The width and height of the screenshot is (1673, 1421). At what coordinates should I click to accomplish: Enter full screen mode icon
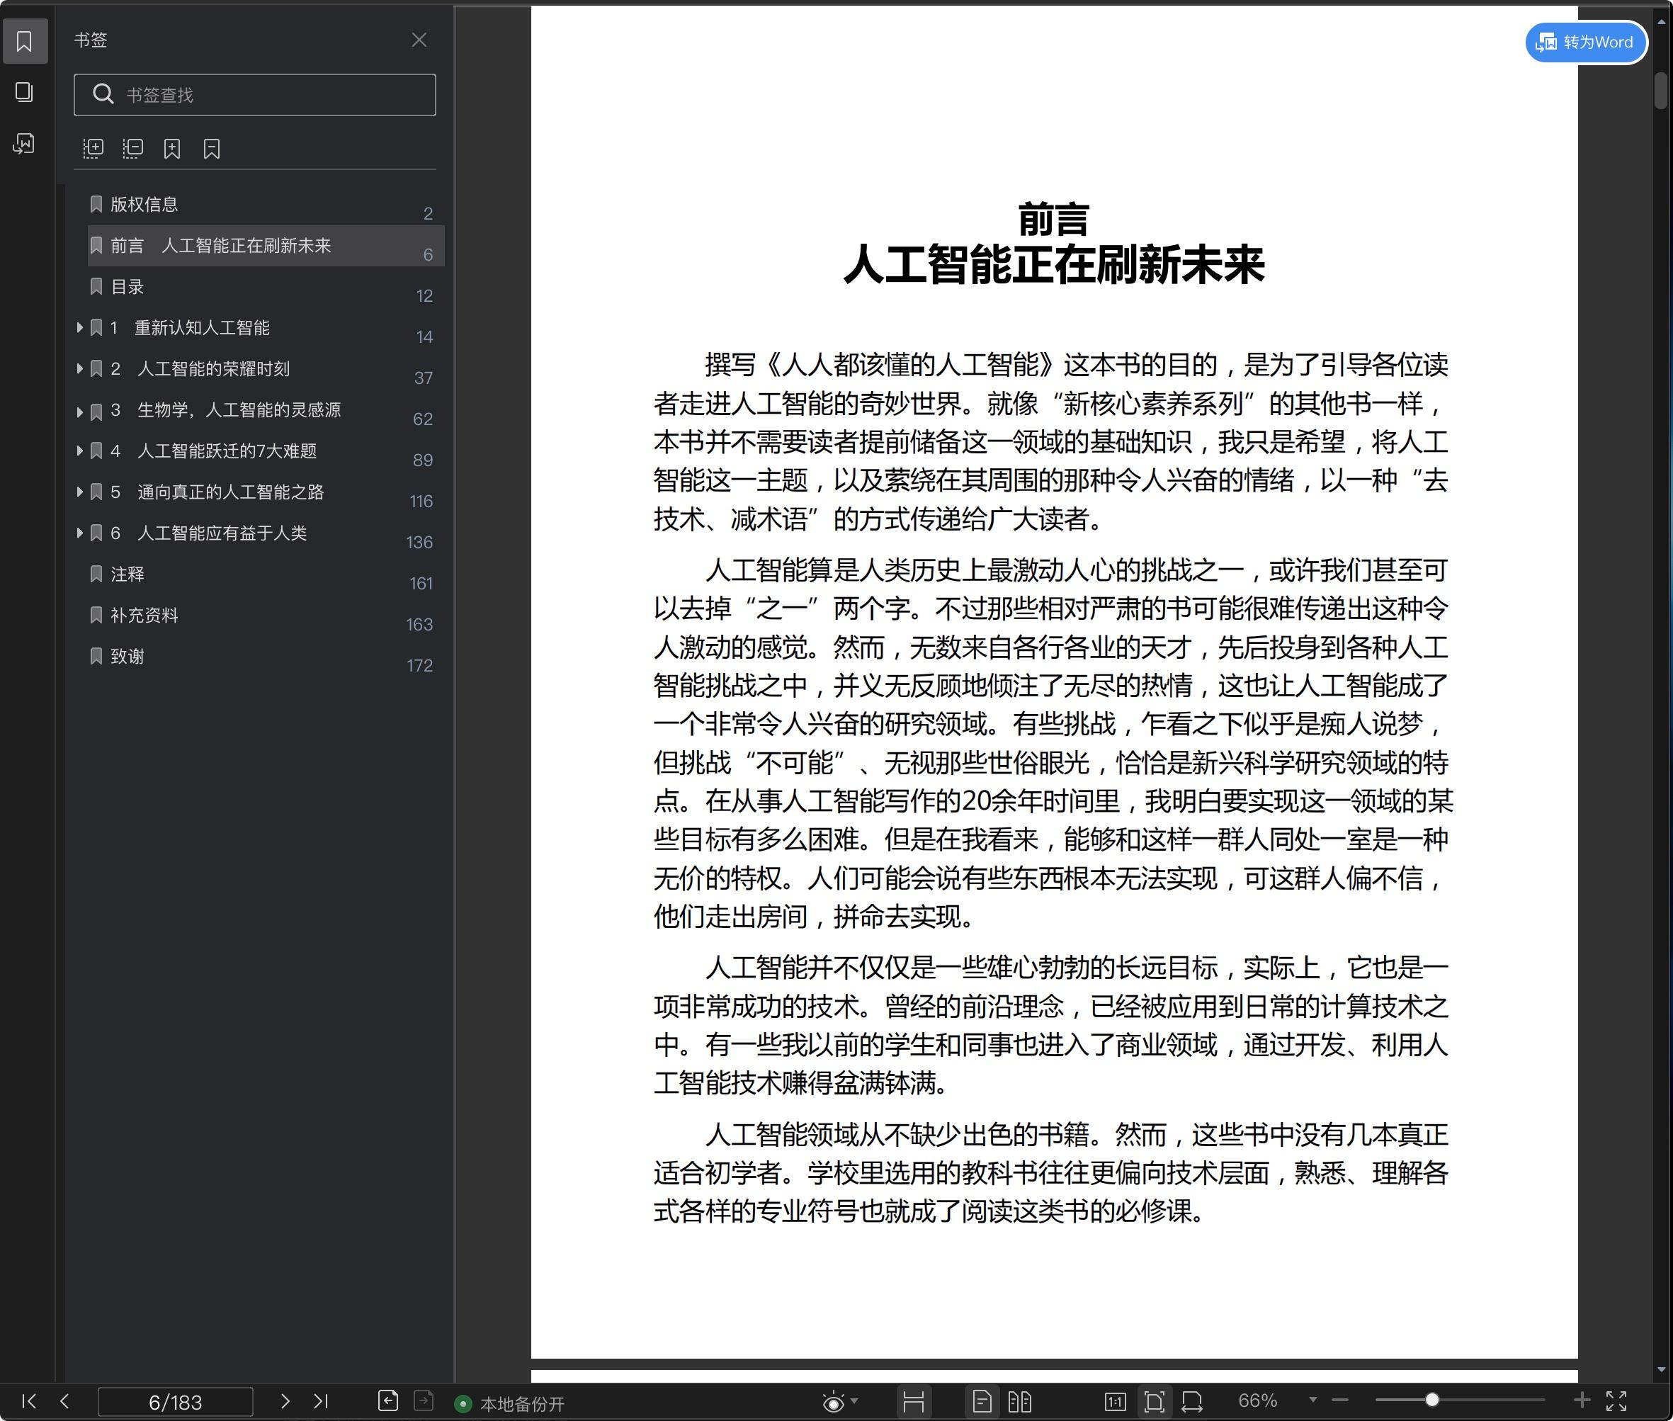tap(1616, 1401)
